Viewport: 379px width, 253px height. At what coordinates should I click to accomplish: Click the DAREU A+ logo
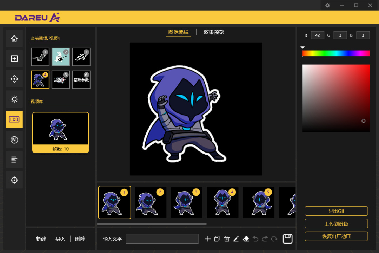point(38,17)
